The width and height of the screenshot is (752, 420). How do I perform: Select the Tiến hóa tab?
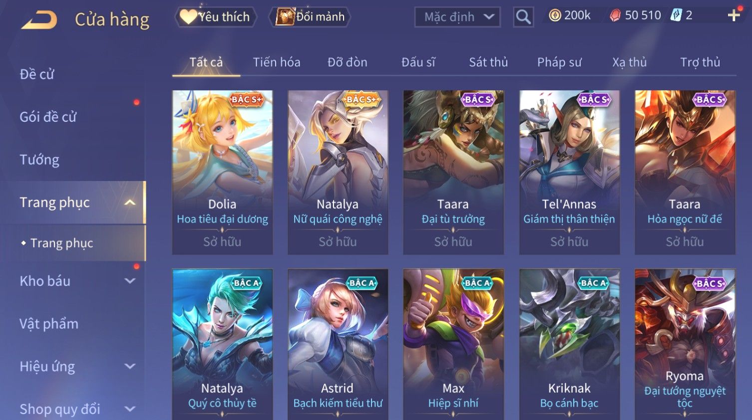[277, 62]
